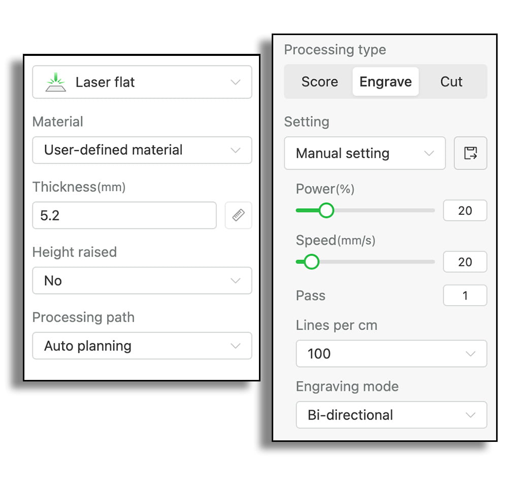520x480 pixels.
Task: Open the Height raised dropdown
Action: click(x=142, y=280)
